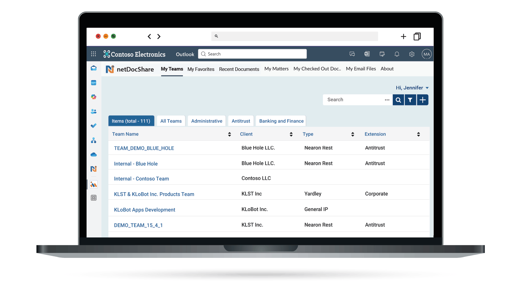This screenshot has height=293, width=521.
Task: Open the Outlook settings gear
Action: 412,54
